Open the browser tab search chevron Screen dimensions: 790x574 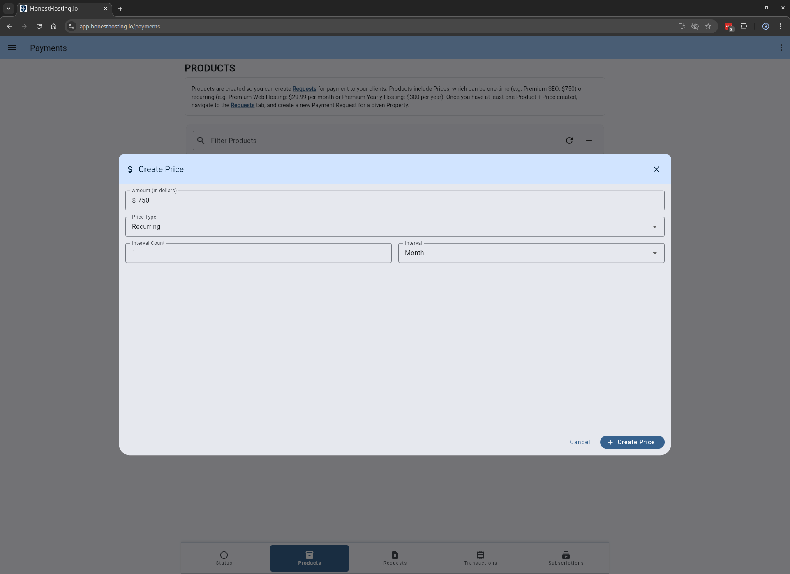[x=8, y=8]
